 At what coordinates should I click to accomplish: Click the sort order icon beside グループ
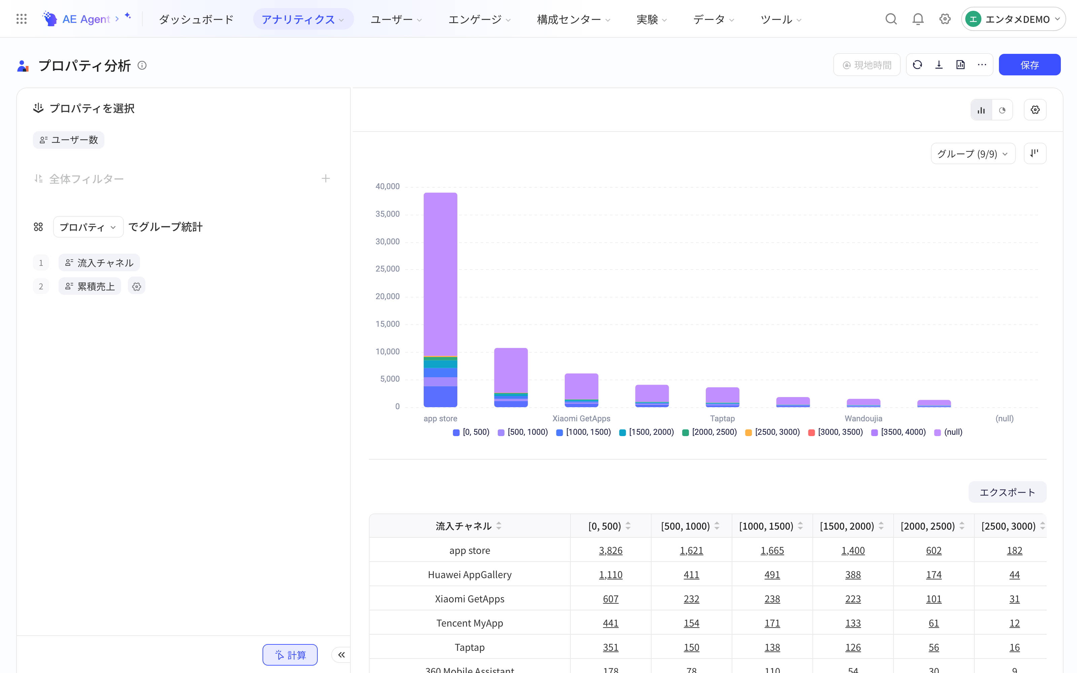pyautogui.click(x=1035, y=153)
